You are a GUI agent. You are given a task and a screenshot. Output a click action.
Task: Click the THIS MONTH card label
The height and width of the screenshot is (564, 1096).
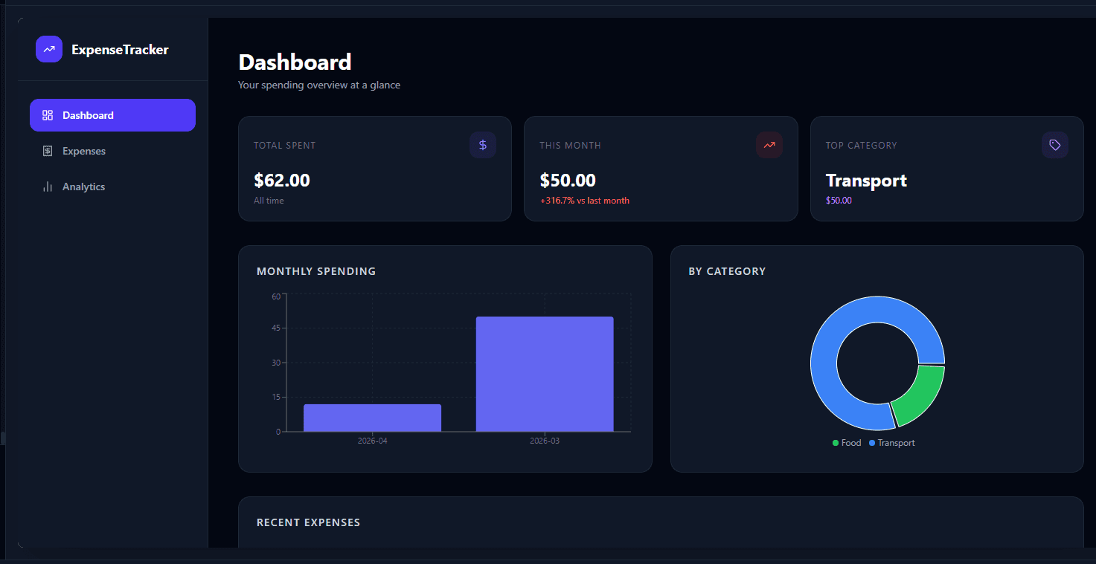coord(571,146)
